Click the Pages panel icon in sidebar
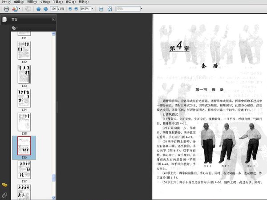This screenshot has width=267, height=200. [x=4, y=19]
